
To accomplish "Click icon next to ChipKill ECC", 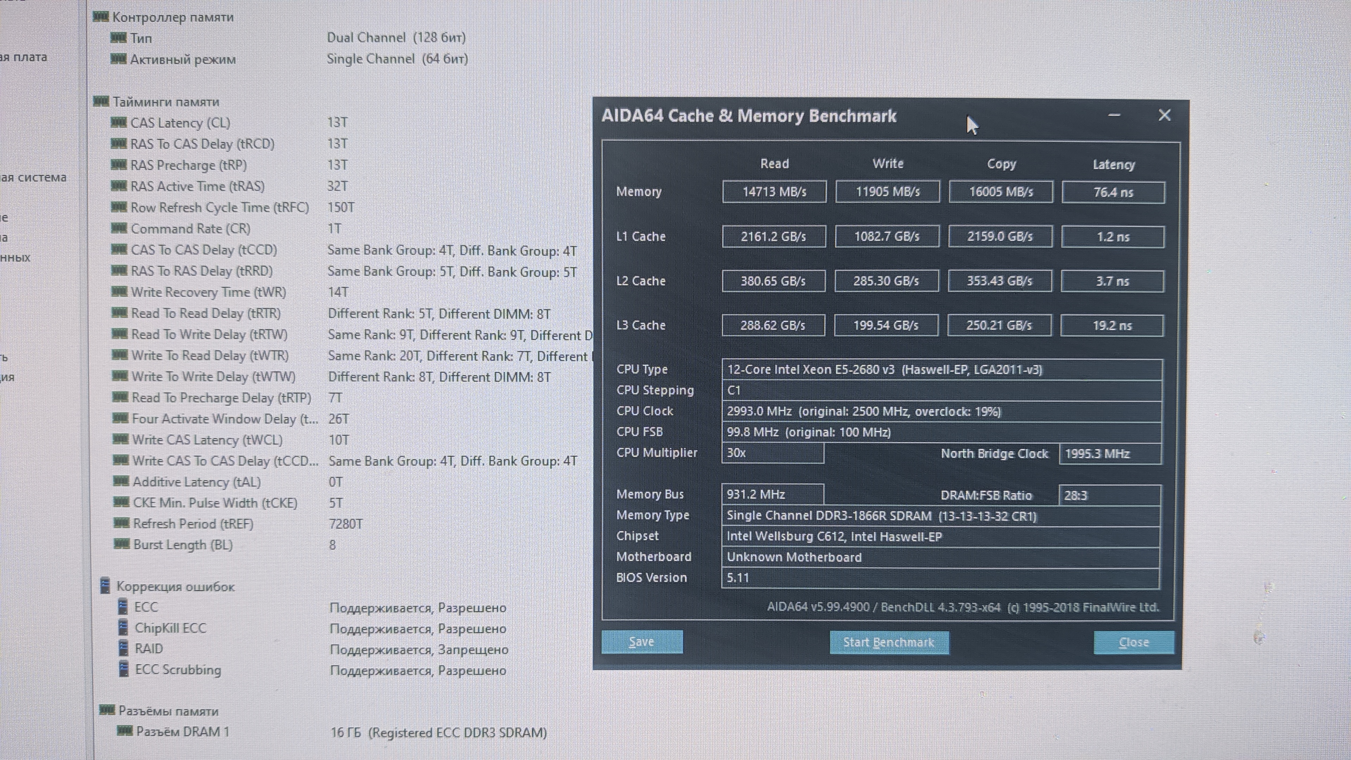I will tap(123, 627).
